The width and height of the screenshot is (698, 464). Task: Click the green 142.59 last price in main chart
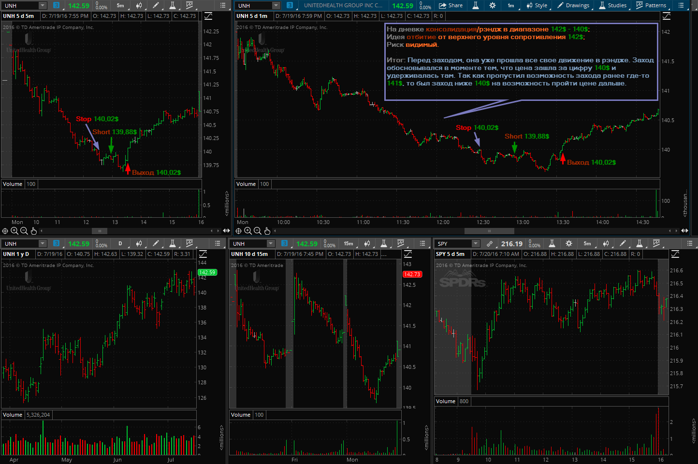pyautogui.click(x=403, y=6)
